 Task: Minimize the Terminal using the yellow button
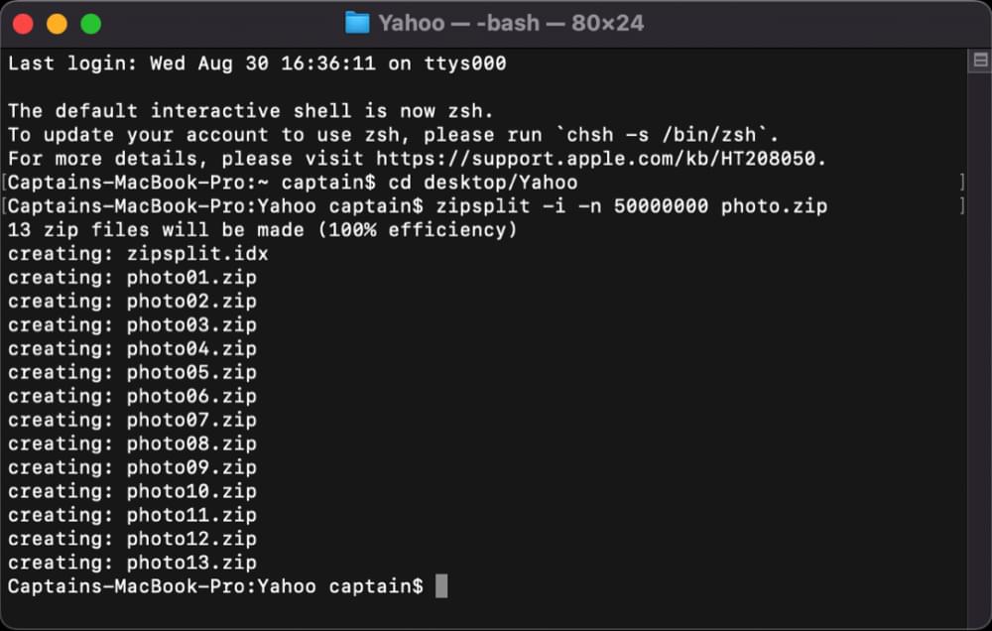coord(57,24)
